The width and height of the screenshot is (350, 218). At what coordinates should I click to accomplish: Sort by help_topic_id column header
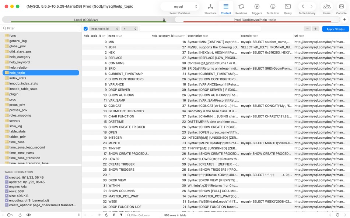click(x=95, y=36)
